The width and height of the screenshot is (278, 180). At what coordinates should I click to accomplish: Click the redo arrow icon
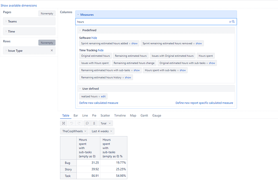pos(79,123)
